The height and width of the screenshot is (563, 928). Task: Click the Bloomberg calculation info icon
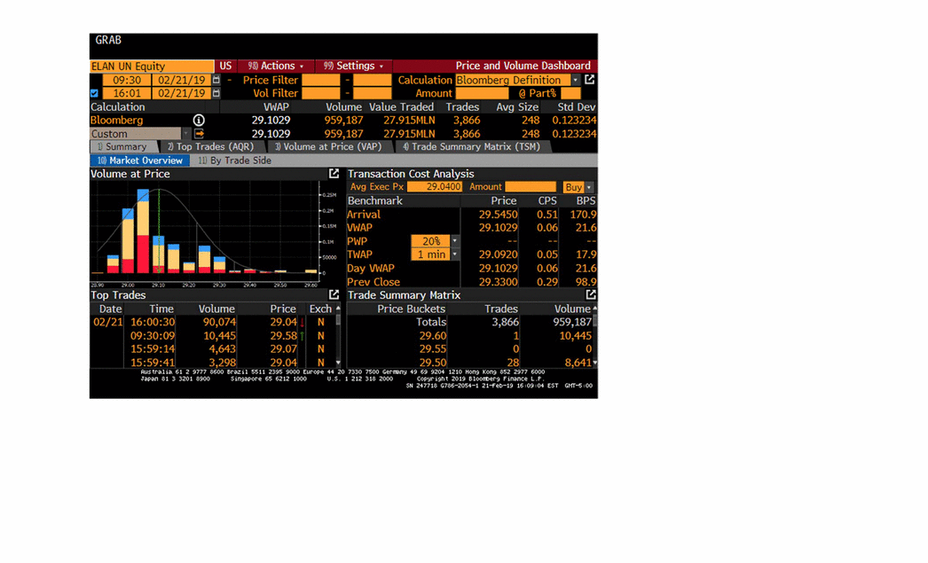(x=199, y=121)
